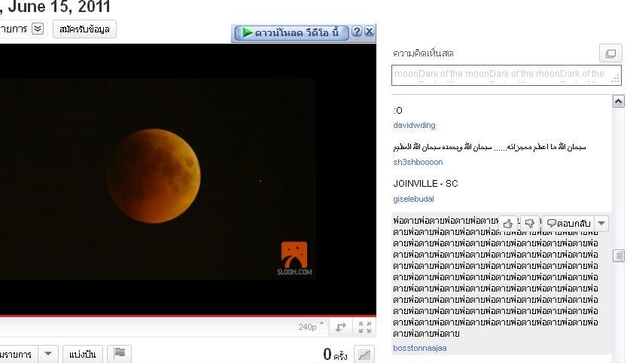Image resolution: width=627 pixels, height=363 pixels.
Task: Click the live comment text input box
Action: [507, 75]
